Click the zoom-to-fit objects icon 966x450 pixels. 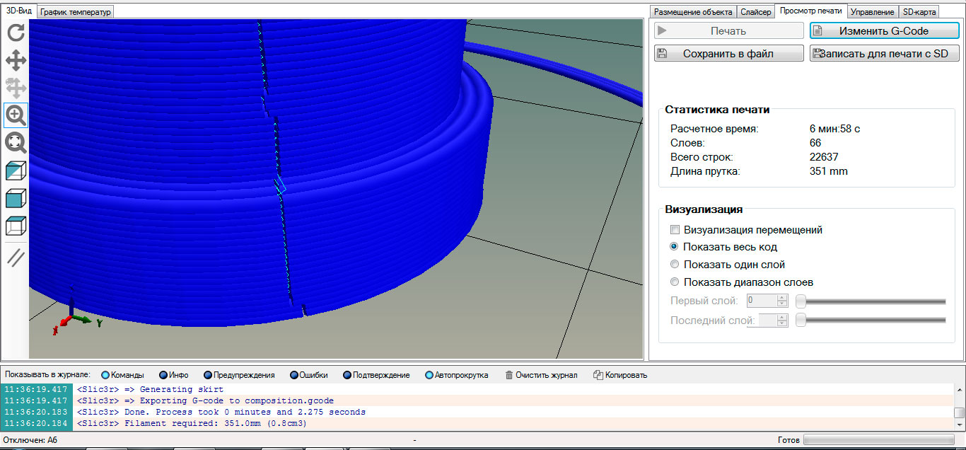point(16,142)
